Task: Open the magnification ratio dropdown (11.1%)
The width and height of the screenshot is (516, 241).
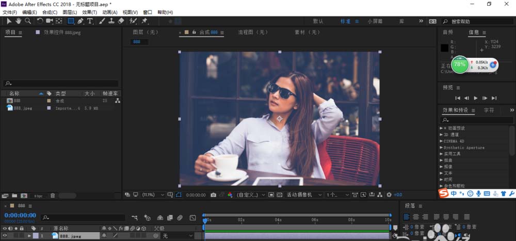Action: point(153,195)
